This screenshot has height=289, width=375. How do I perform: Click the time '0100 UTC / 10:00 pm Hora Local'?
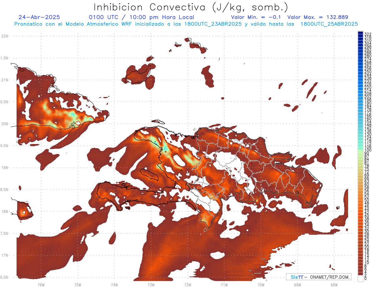coord(142,17)
